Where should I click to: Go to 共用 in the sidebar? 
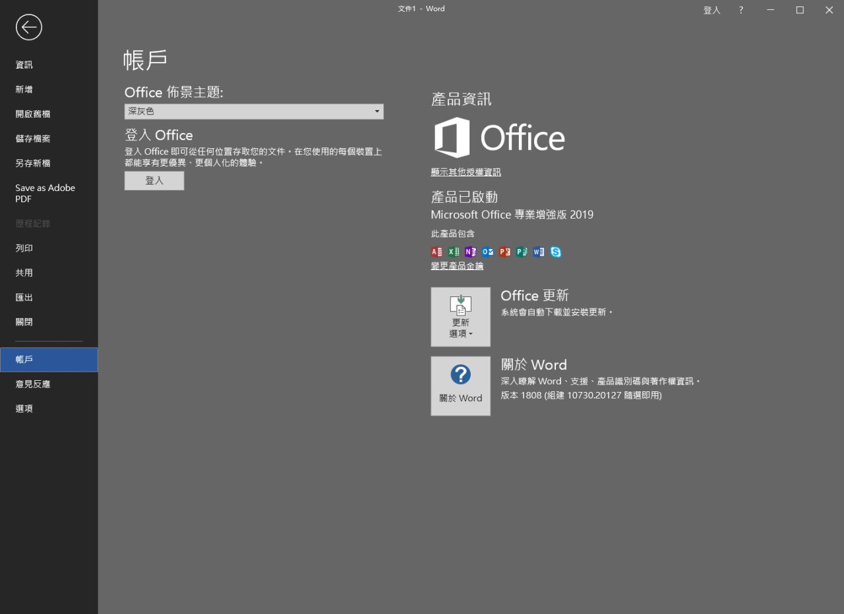[x=49, y=273]
